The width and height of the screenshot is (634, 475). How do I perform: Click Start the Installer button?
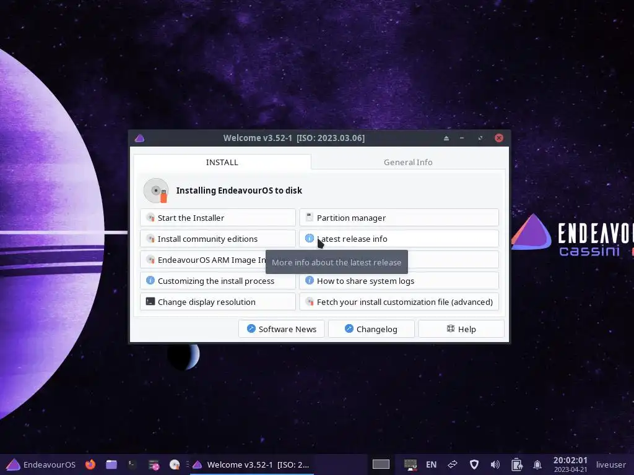click(x=217, y=218)
